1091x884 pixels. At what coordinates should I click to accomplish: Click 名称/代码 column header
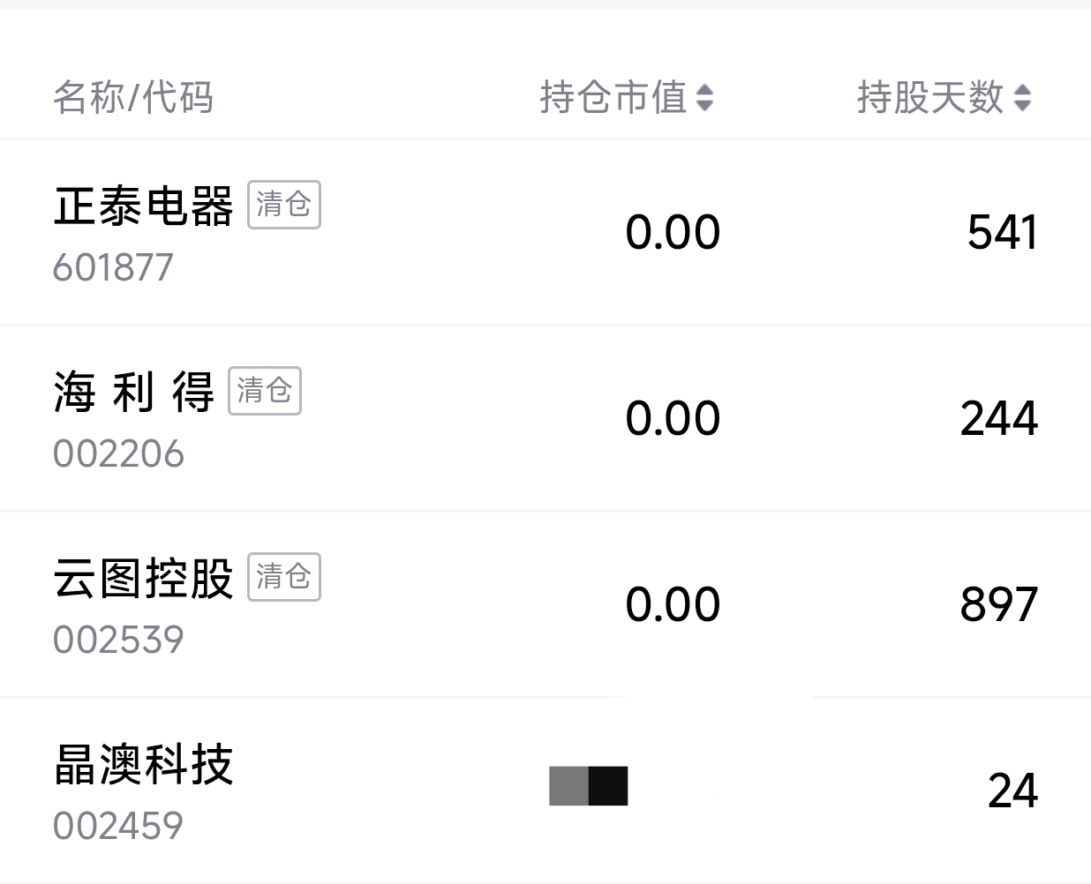[x=133, y=97]
